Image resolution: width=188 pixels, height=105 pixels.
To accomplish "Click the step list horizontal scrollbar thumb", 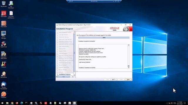I will point(63,77).
